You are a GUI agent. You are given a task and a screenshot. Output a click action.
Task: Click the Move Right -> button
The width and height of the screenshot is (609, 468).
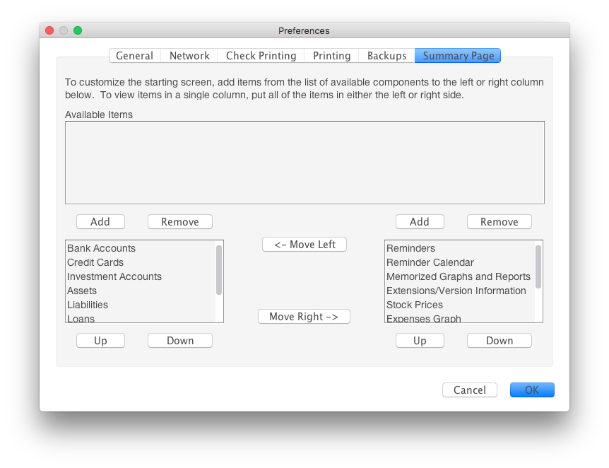tap(304, 317)
